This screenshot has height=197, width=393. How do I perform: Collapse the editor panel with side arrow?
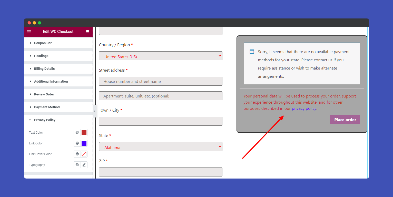point(94,111)
